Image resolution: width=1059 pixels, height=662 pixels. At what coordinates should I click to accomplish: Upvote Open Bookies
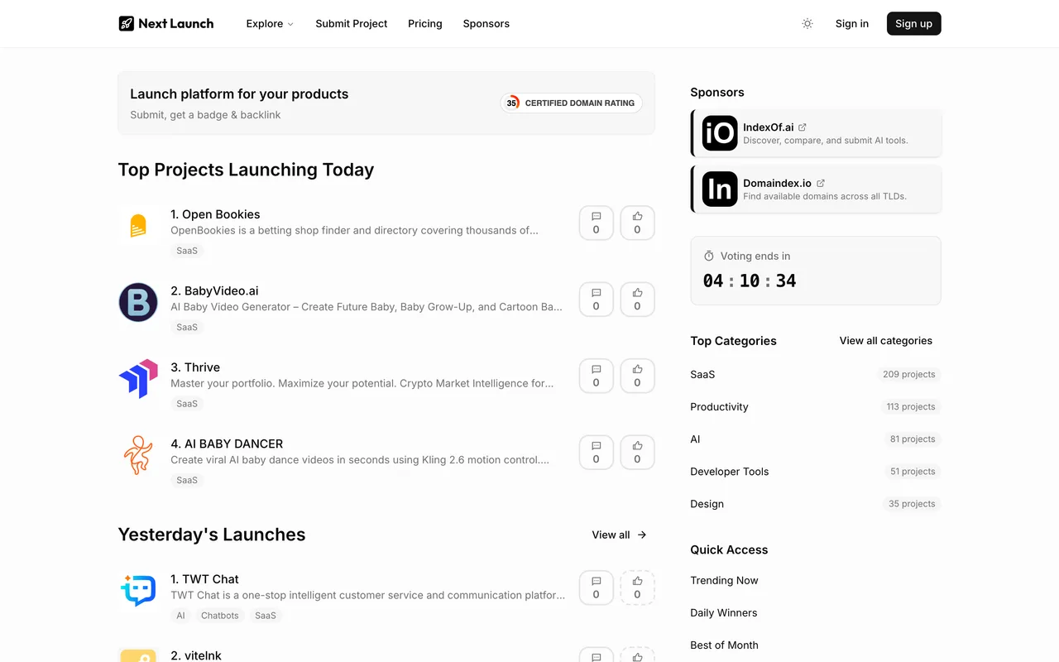(x=637, y=223)
